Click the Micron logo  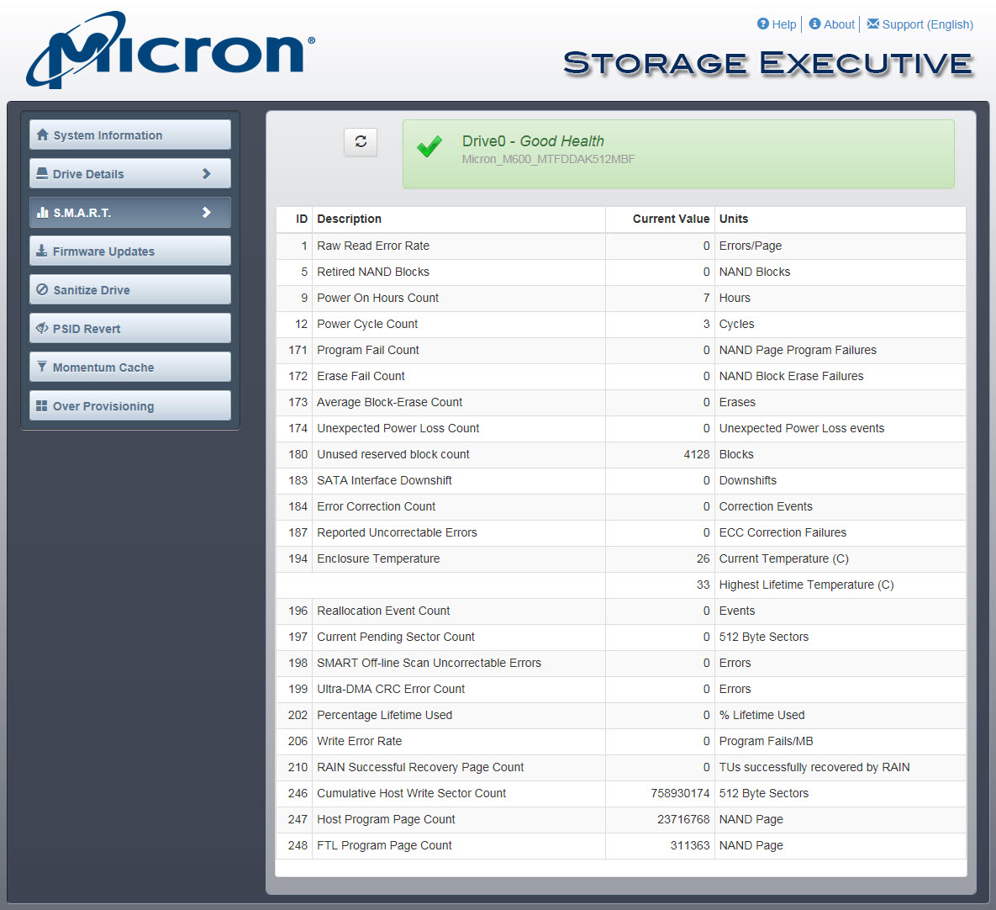pyautogui.click(x=171, y=50)
